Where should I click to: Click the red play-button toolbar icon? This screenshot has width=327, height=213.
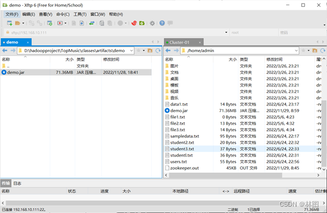(x=60, y=23)
